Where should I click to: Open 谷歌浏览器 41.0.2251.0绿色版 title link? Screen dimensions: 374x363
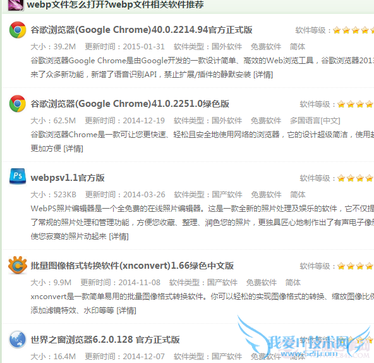click(x=130, y=104)
